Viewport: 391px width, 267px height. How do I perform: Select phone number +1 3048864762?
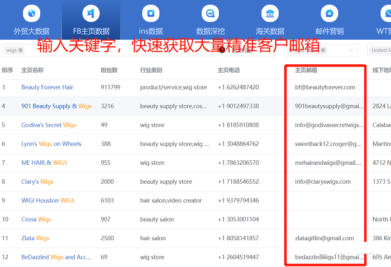238,144
